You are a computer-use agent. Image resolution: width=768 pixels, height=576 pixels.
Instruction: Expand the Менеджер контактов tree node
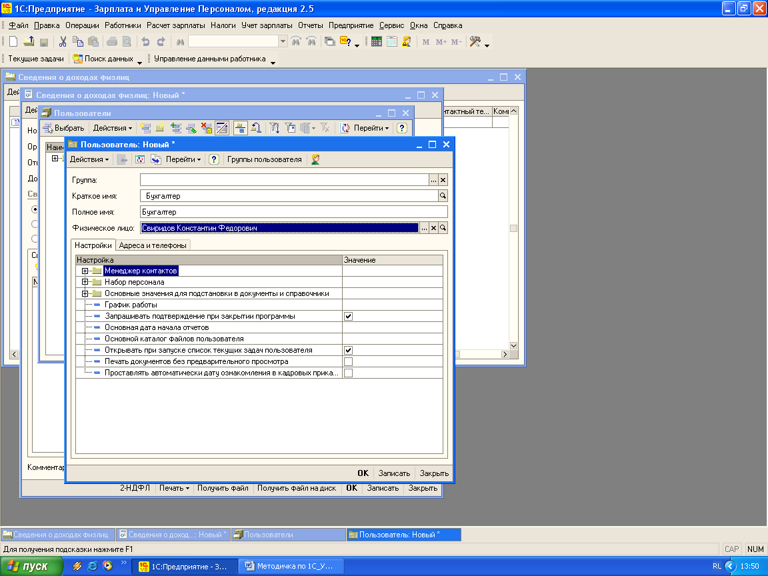click(x=85, y=271)
